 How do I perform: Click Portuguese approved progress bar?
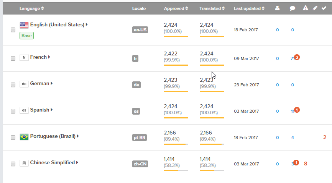coord(176,144)
